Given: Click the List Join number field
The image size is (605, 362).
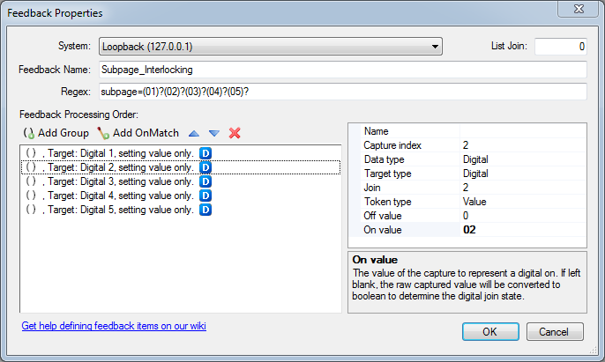Looking at the screenshot, I should click(x=560, y=47).
